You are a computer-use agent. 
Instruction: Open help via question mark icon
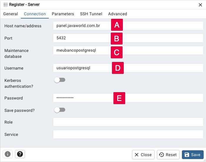point(20,154)
